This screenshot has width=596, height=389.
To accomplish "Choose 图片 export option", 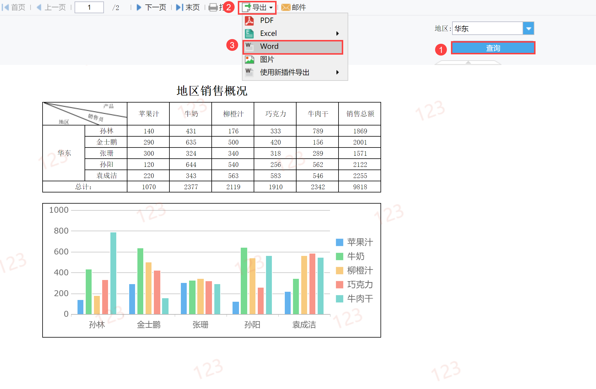I will tap(267, 59).
